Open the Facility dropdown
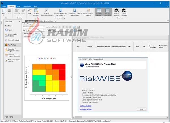Image resolution: width=170 pixels, height=123 pixels. pos(70,30)
